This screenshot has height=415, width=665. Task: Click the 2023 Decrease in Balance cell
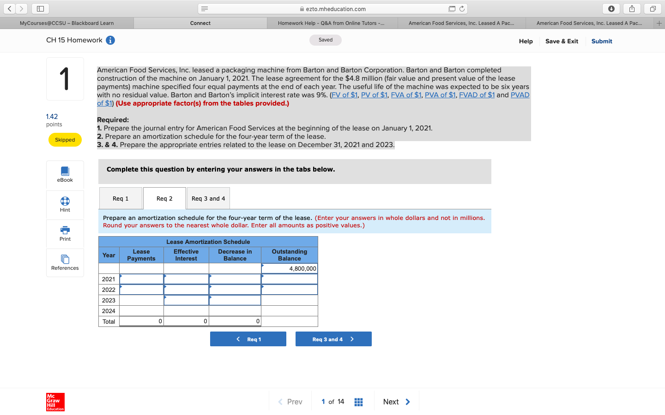tap(235, 300)
